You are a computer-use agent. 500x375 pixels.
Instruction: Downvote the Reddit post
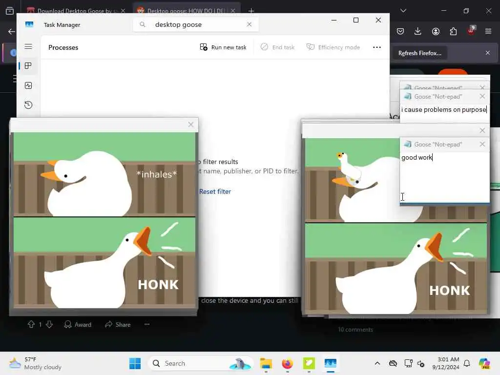[x=49, y=324]
